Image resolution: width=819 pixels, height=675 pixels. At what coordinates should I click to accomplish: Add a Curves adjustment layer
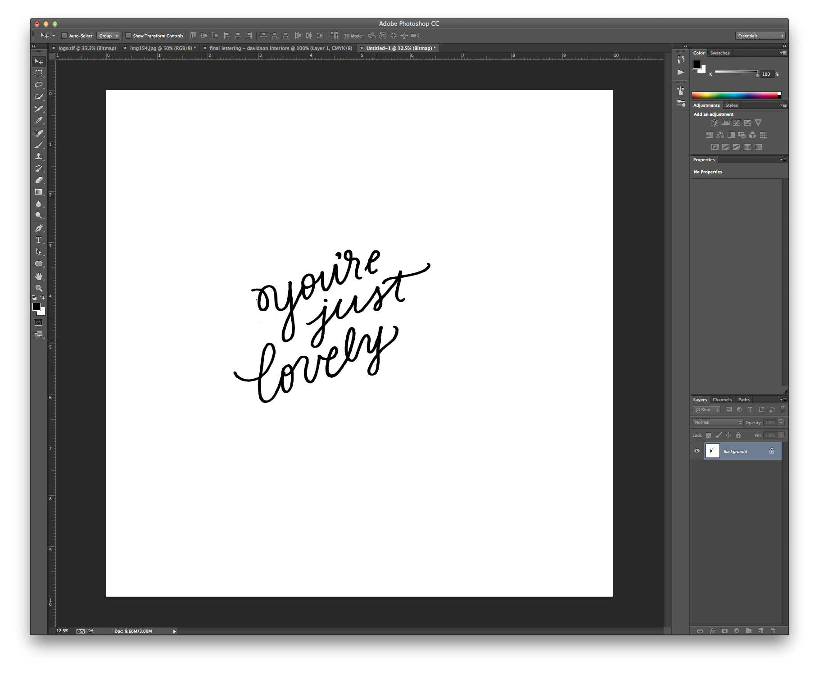[x=737, y=122]
